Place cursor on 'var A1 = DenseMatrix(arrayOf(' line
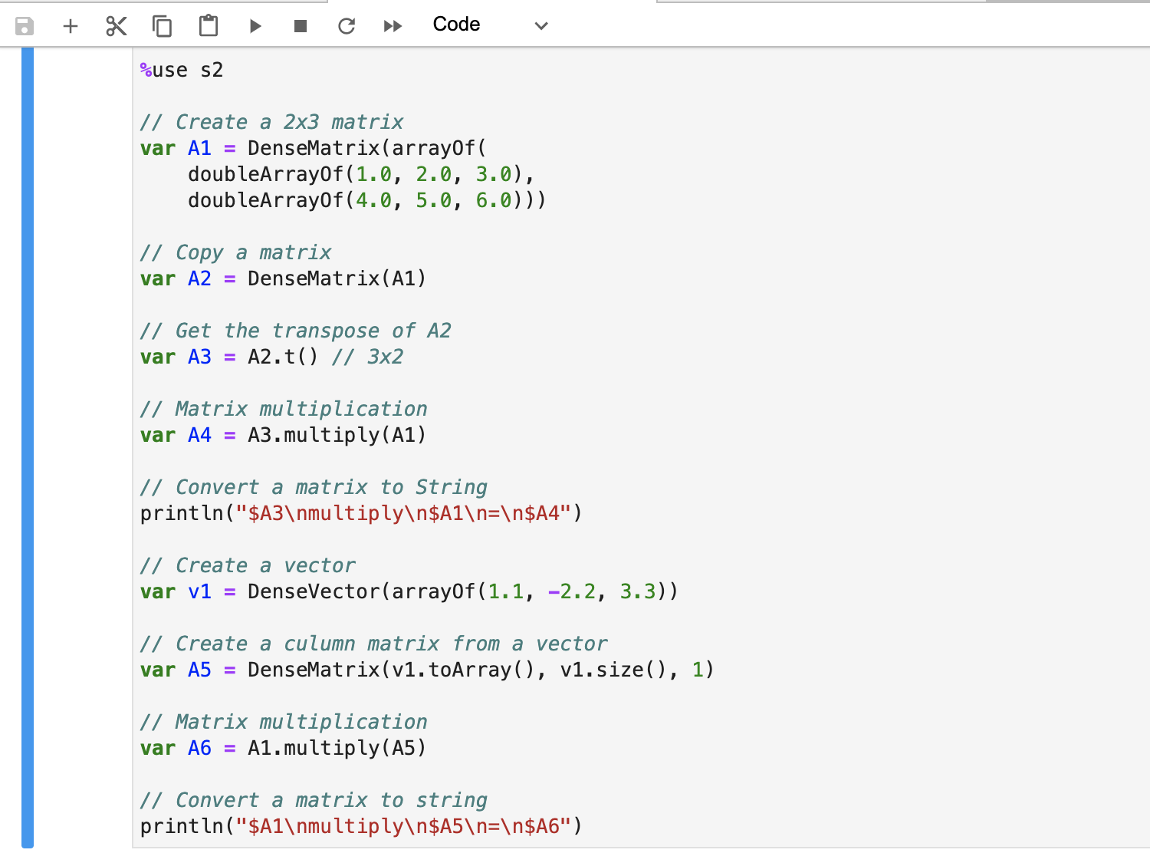This screenshot has width=1150, height=853. pos(314,148)
